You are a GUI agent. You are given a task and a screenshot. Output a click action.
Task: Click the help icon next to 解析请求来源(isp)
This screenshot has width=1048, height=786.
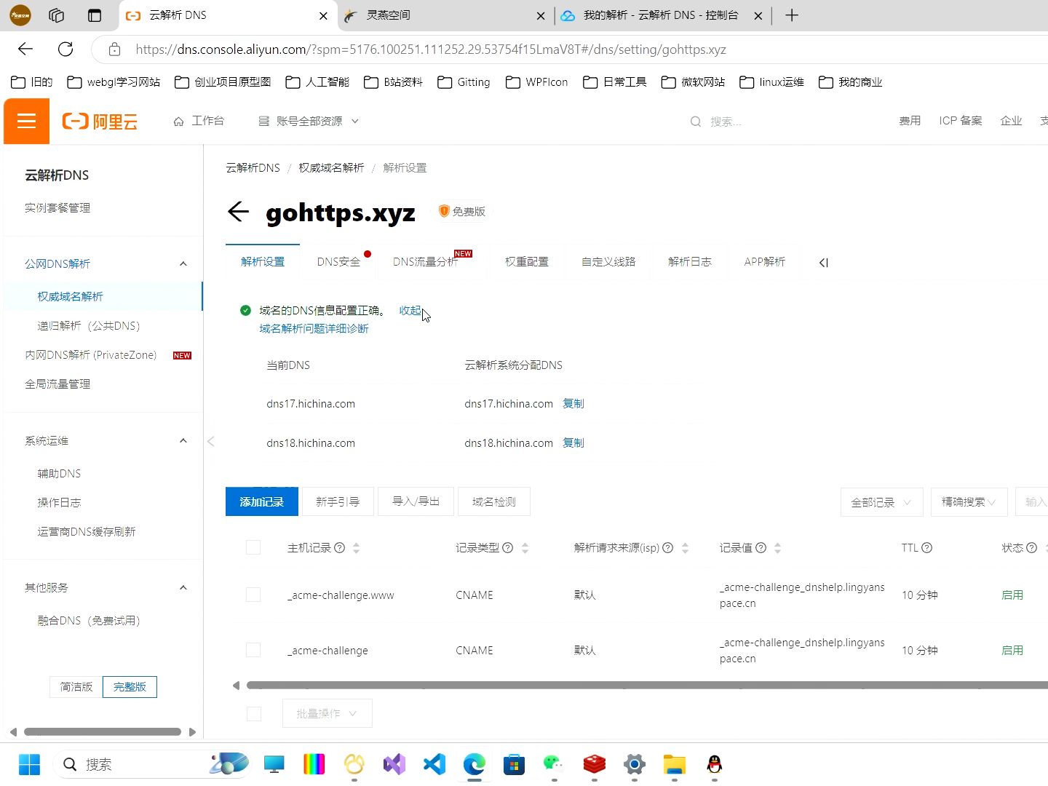point(668,548)
